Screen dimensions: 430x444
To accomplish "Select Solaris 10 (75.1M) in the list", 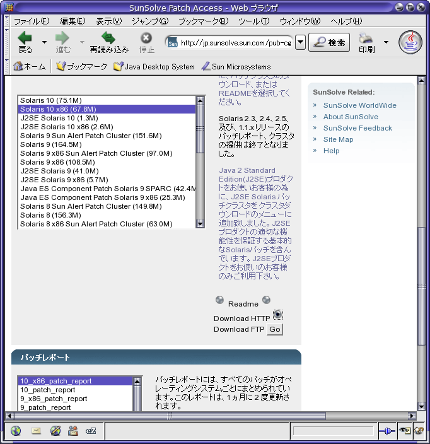I will [x=107, y=100].
